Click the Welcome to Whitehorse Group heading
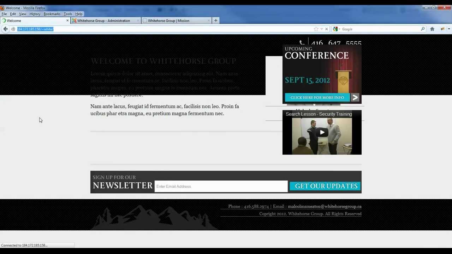The width and height of the screenshot is (452, 254). (163, 61)
